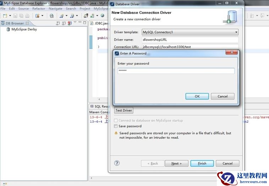Screen dimensions: 269x186
Task: Click the run server toolbar icon
Action: click(x=92, y=16)
